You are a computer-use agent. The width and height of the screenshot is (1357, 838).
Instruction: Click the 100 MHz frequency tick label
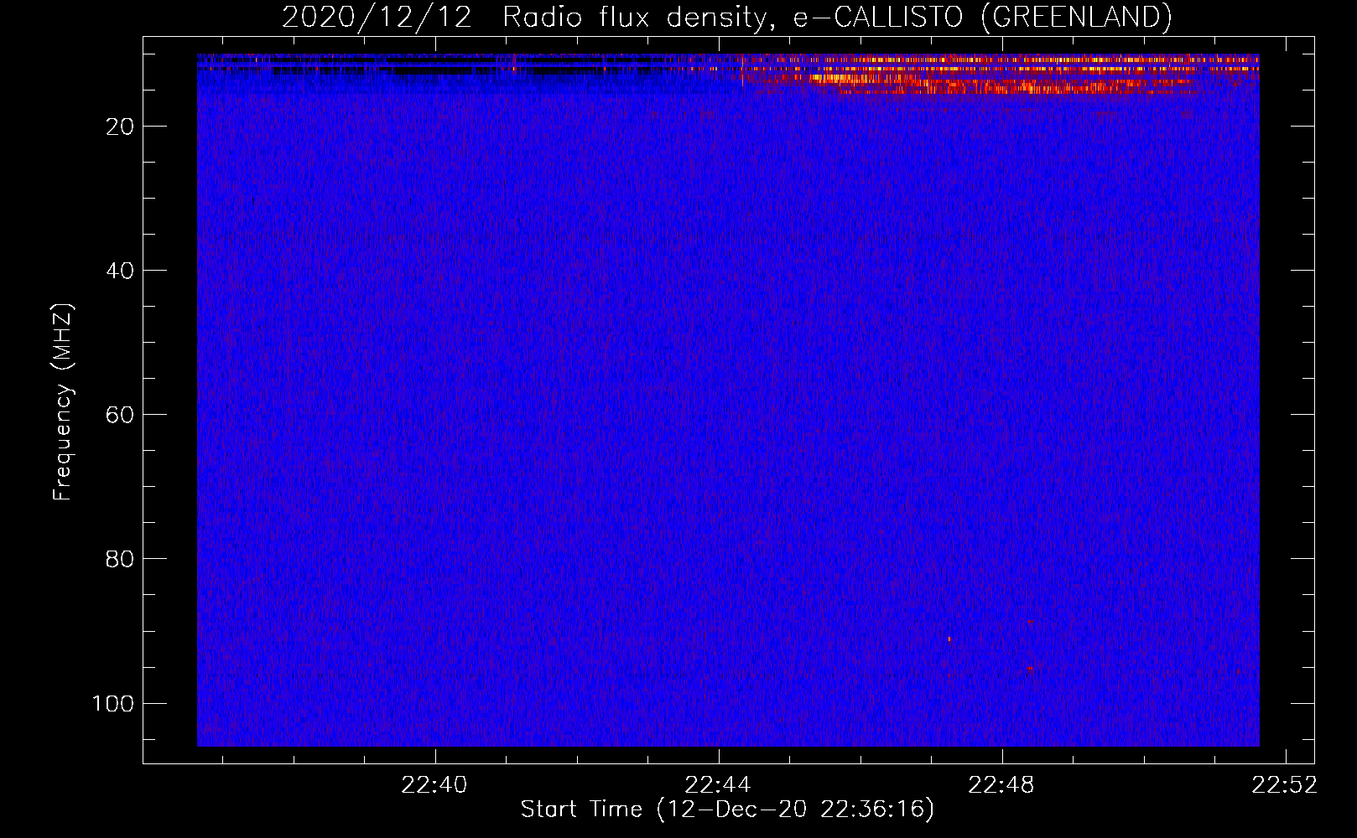coord(113,703)
